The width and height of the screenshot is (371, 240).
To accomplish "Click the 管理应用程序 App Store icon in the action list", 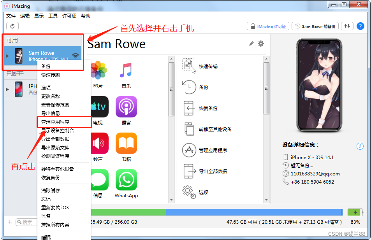I will pos(189,150).
